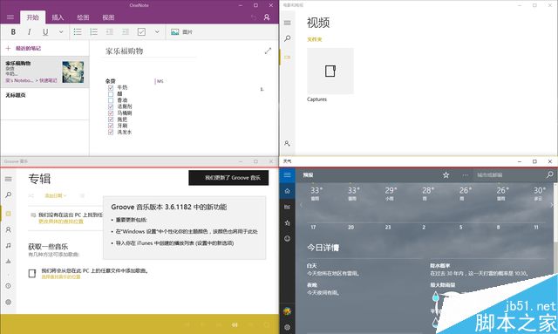558x334 pixels.
Task: Open the OneNote account profile icon
Action: click(x=267, y=17)
